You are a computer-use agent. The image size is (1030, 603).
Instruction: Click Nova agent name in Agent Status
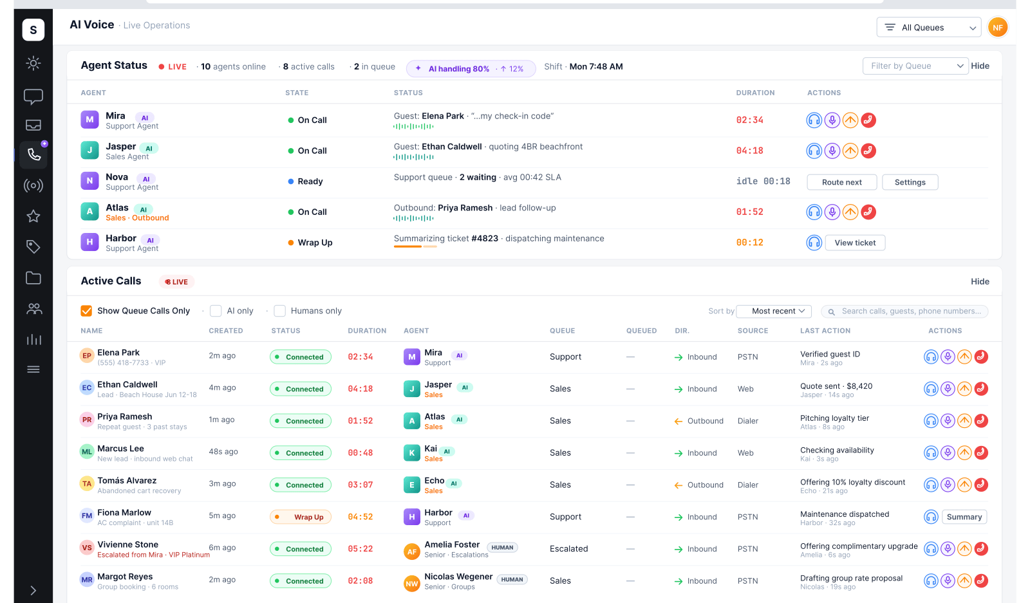[117, 177]
